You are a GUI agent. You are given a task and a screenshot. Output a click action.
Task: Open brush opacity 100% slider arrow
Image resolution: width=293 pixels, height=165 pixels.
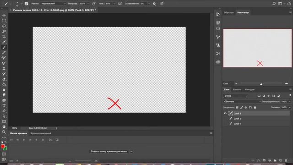[x=88, y=4]
